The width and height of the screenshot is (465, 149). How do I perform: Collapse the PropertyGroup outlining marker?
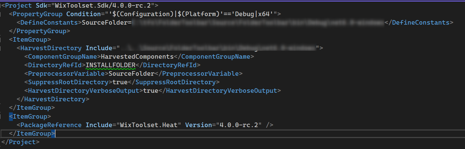point(1,14)
